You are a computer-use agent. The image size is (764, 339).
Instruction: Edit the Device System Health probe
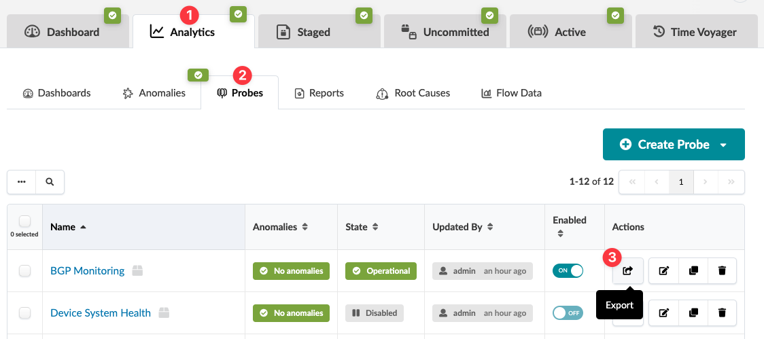pyautogui.click(x=663, y=313)
